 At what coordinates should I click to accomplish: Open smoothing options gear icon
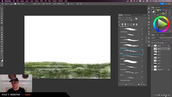(x=68, y=4)
